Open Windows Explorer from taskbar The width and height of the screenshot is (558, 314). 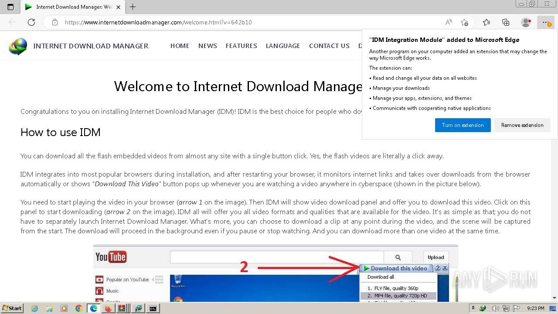[49, 308]
